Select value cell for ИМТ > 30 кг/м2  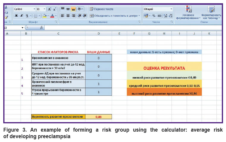pos(99,67)
